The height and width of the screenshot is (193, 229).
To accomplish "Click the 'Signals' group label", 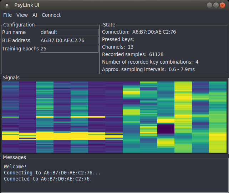I will pyautogui.click(x=11, y=78).
